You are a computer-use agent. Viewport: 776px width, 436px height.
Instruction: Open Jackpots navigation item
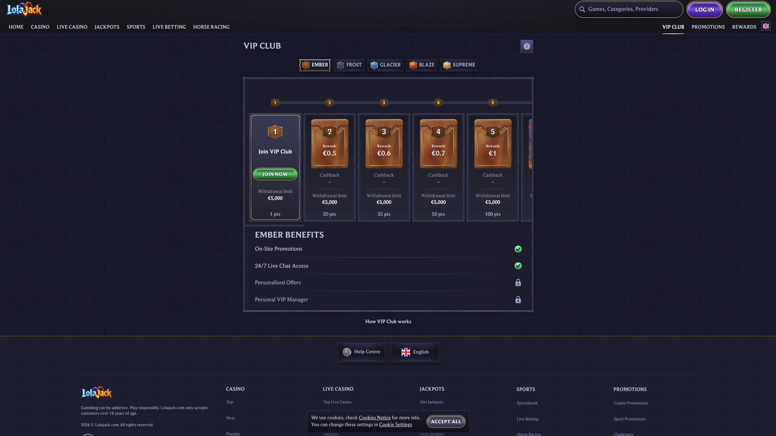[107, 27]
